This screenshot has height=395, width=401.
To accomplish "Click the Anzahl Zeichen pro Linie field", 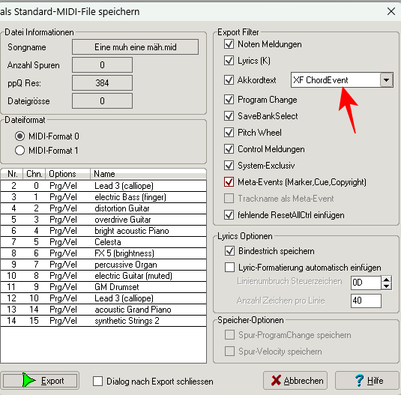I will click(366, 301).
